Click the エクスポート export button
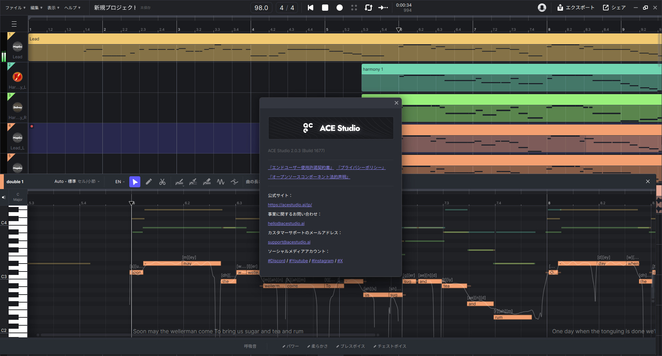 click(576, 8)
